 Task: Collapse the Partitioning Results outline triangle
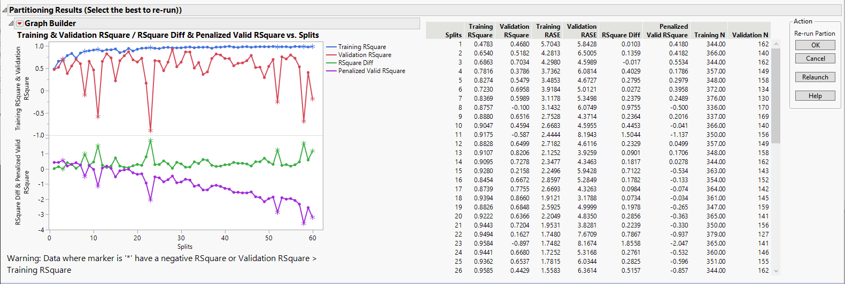click(x=5, y=10)
